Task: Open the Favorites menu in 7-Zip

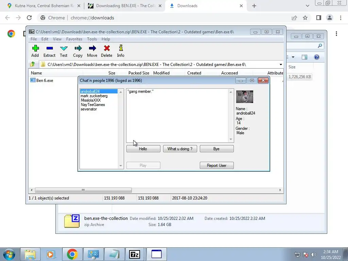Action: [74, 39]
